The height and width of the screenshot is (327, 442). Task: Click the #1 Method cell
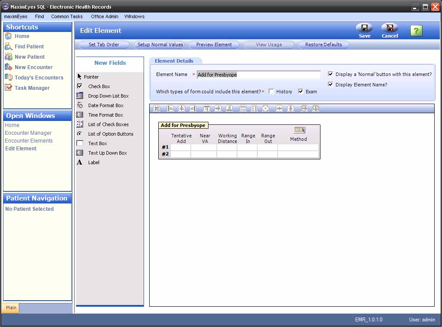coord(298,147)
